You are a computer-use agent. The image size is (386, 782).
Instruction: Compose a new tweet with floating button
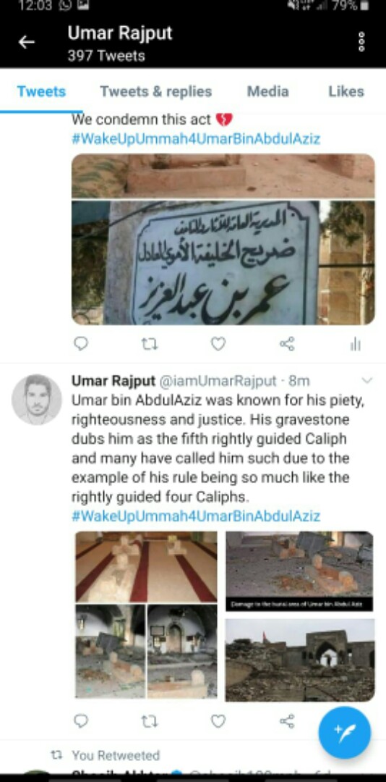(345, 733)
